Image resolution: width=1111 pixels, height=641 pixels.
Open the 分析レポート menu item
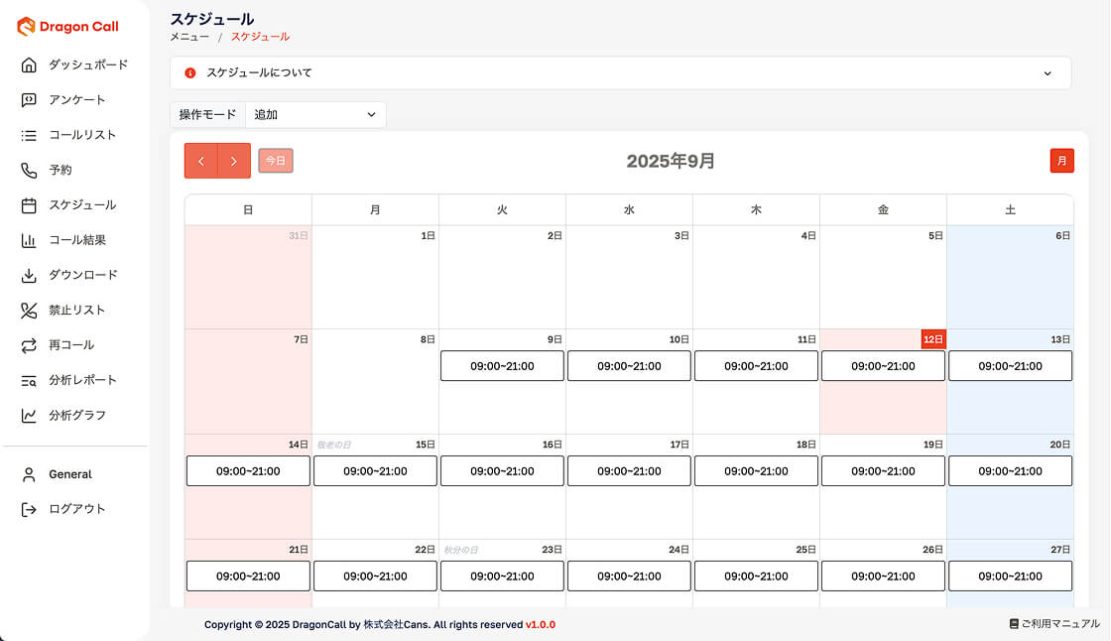82,380
